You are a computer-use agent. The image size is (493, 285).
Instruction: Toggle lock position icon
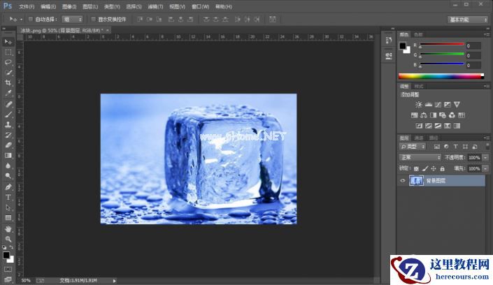(x=434, y=169)
